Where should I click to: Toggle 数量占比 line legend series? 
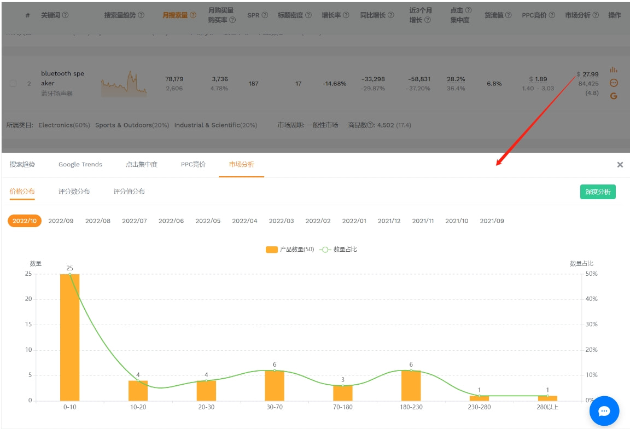339,250
